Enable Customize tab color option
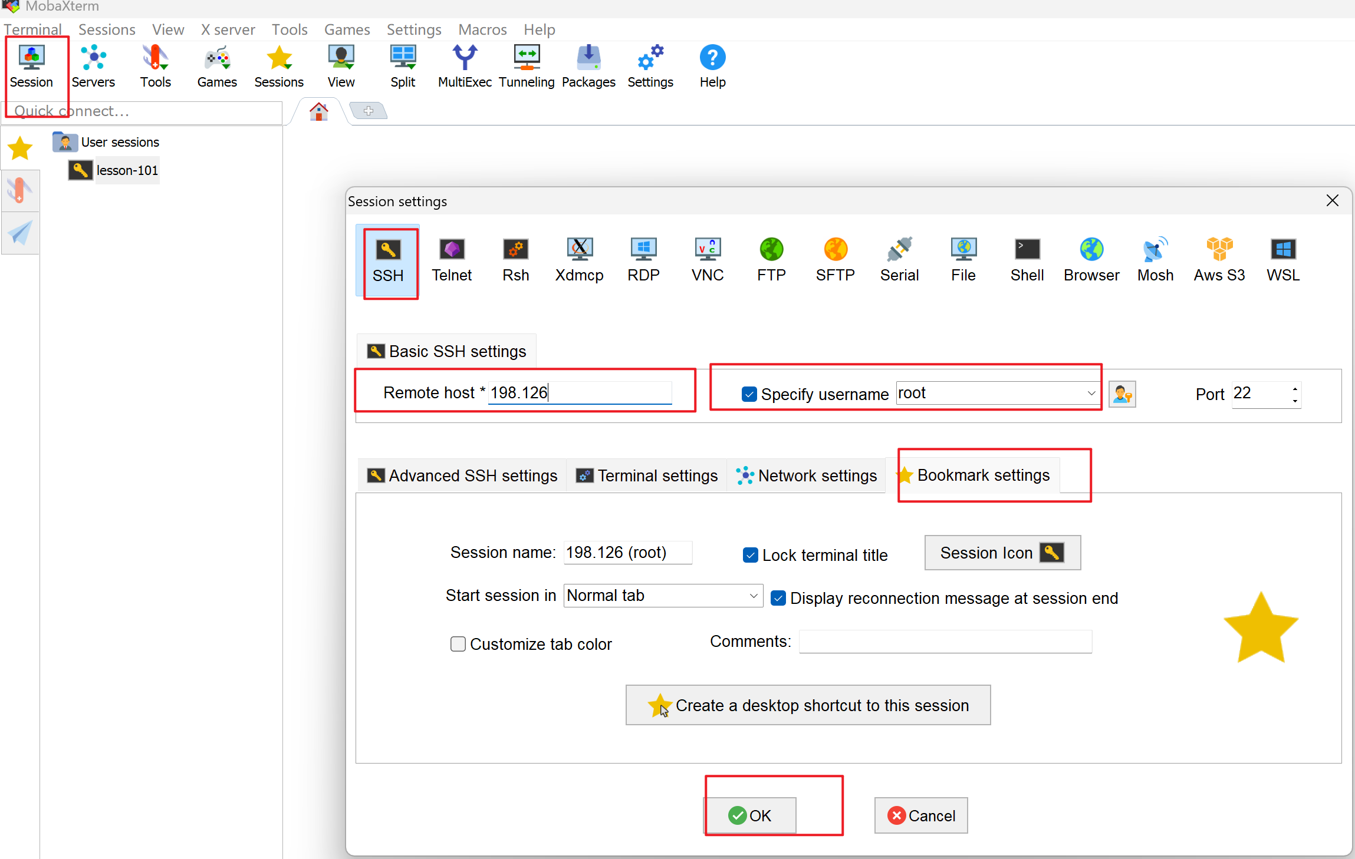 point(458,644)
